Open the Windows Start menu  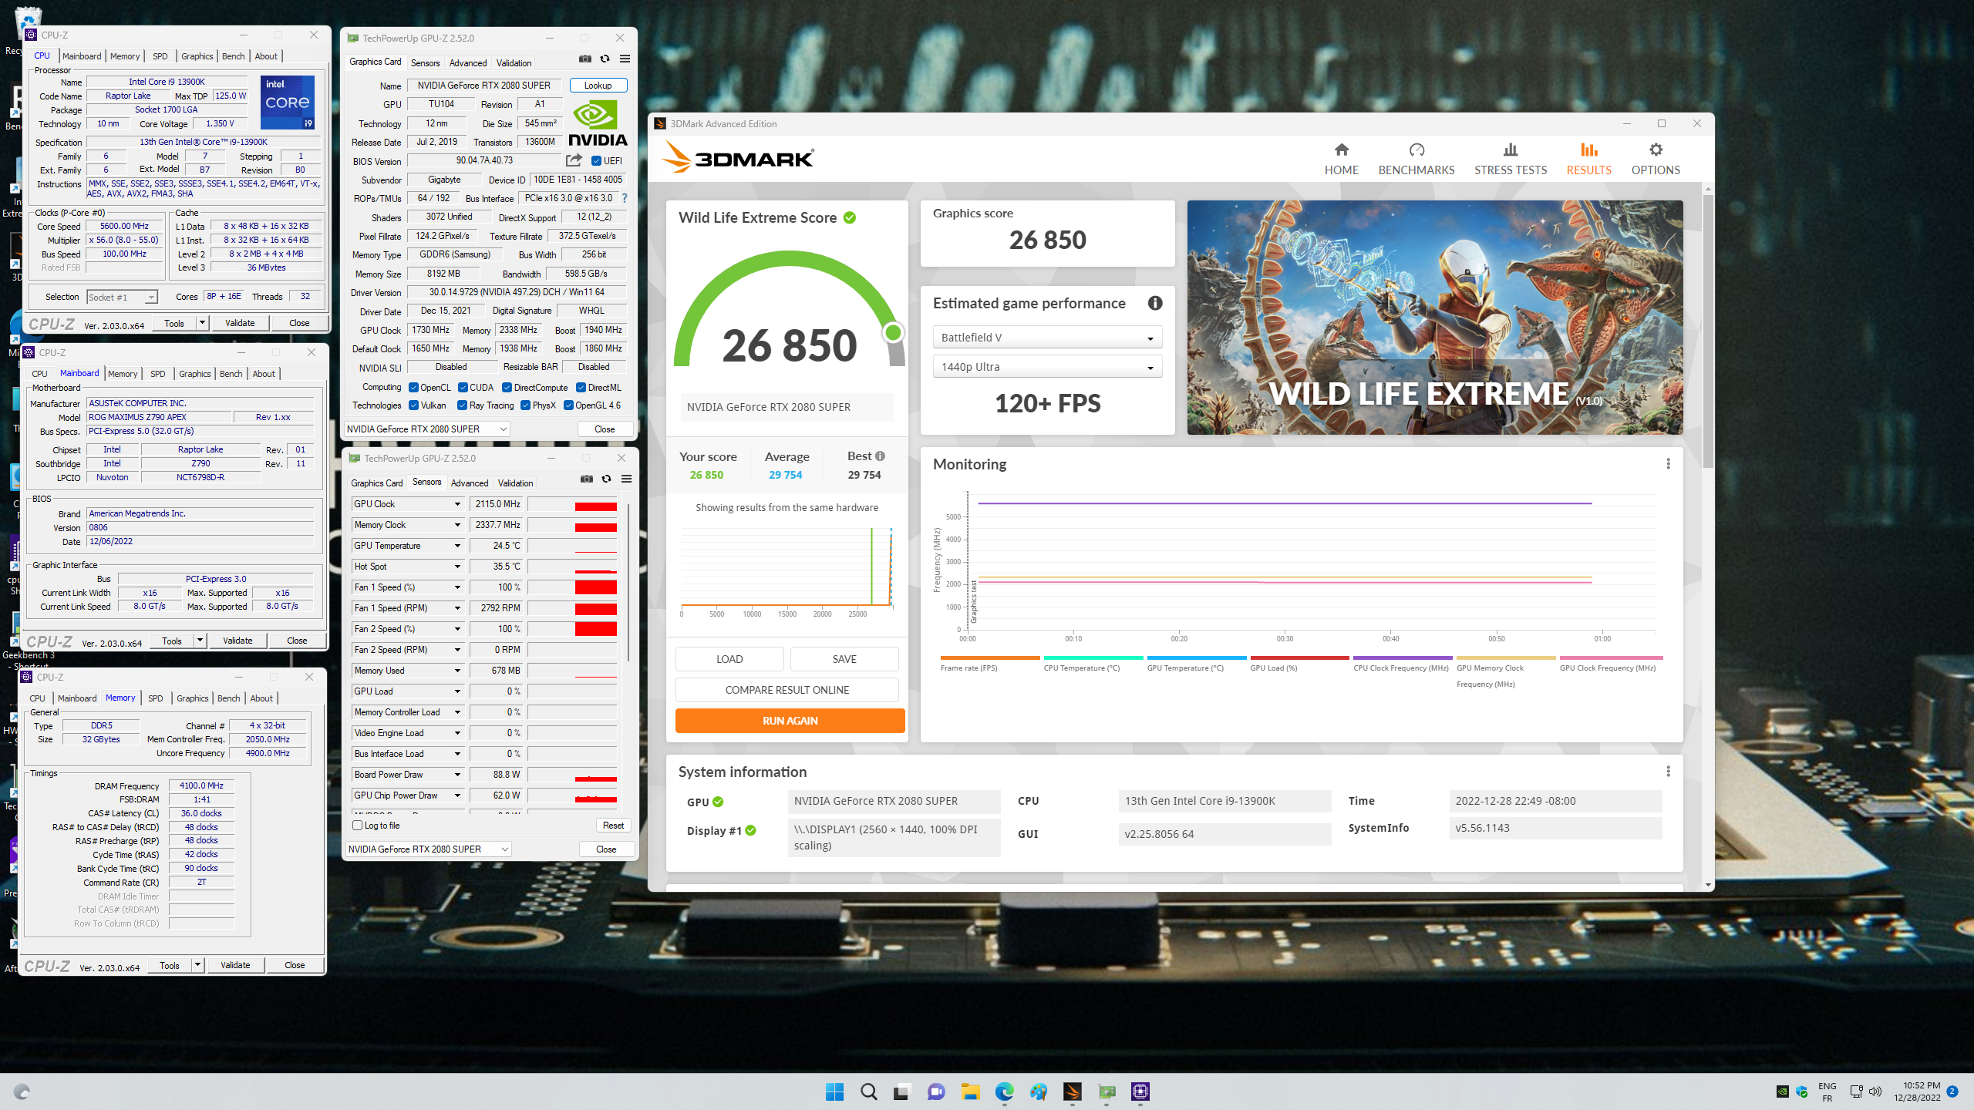[x=834, y=1091]
